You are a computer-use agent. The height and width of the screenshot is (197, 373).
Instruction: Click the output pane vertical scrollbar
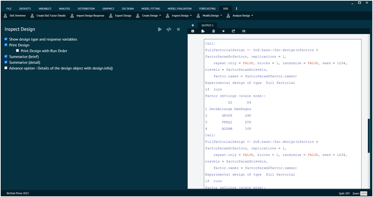[369, 135]
